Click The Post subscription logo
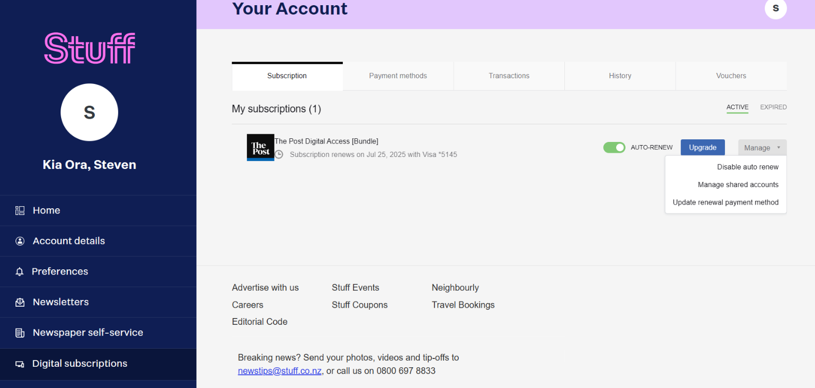 click(x=260, y=148)
